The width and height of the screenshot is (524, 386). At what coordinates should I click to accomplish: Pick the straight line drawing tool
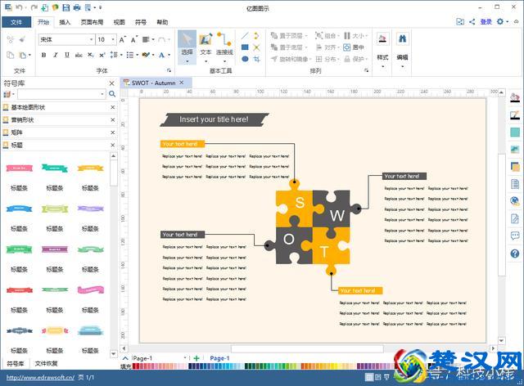pos(245,36)
